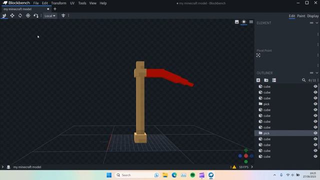320x180 pixels.
Task: Click the Add Cube outliner button
Action: [258, 80]
